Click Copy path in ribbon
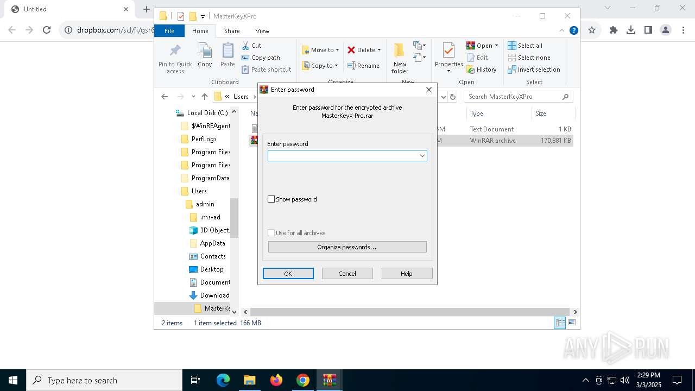This screenshot has width=695, height=391. (261, 58)
